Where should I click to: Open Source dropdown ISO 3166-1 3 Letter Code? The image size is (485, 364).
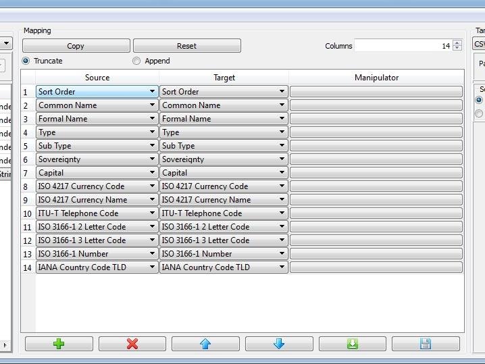(97, 240)
